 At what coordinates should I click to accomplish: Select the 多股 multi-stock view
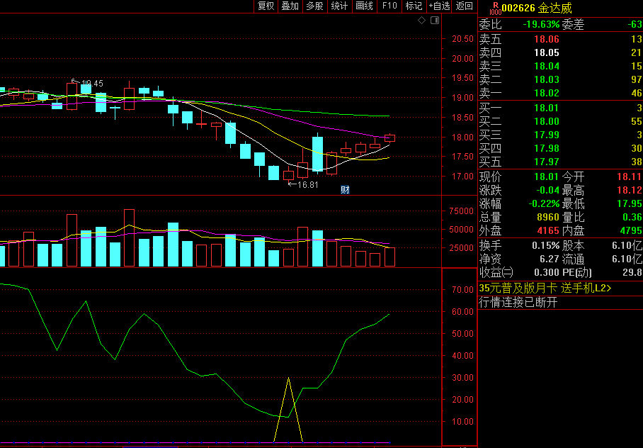[314, 6]
